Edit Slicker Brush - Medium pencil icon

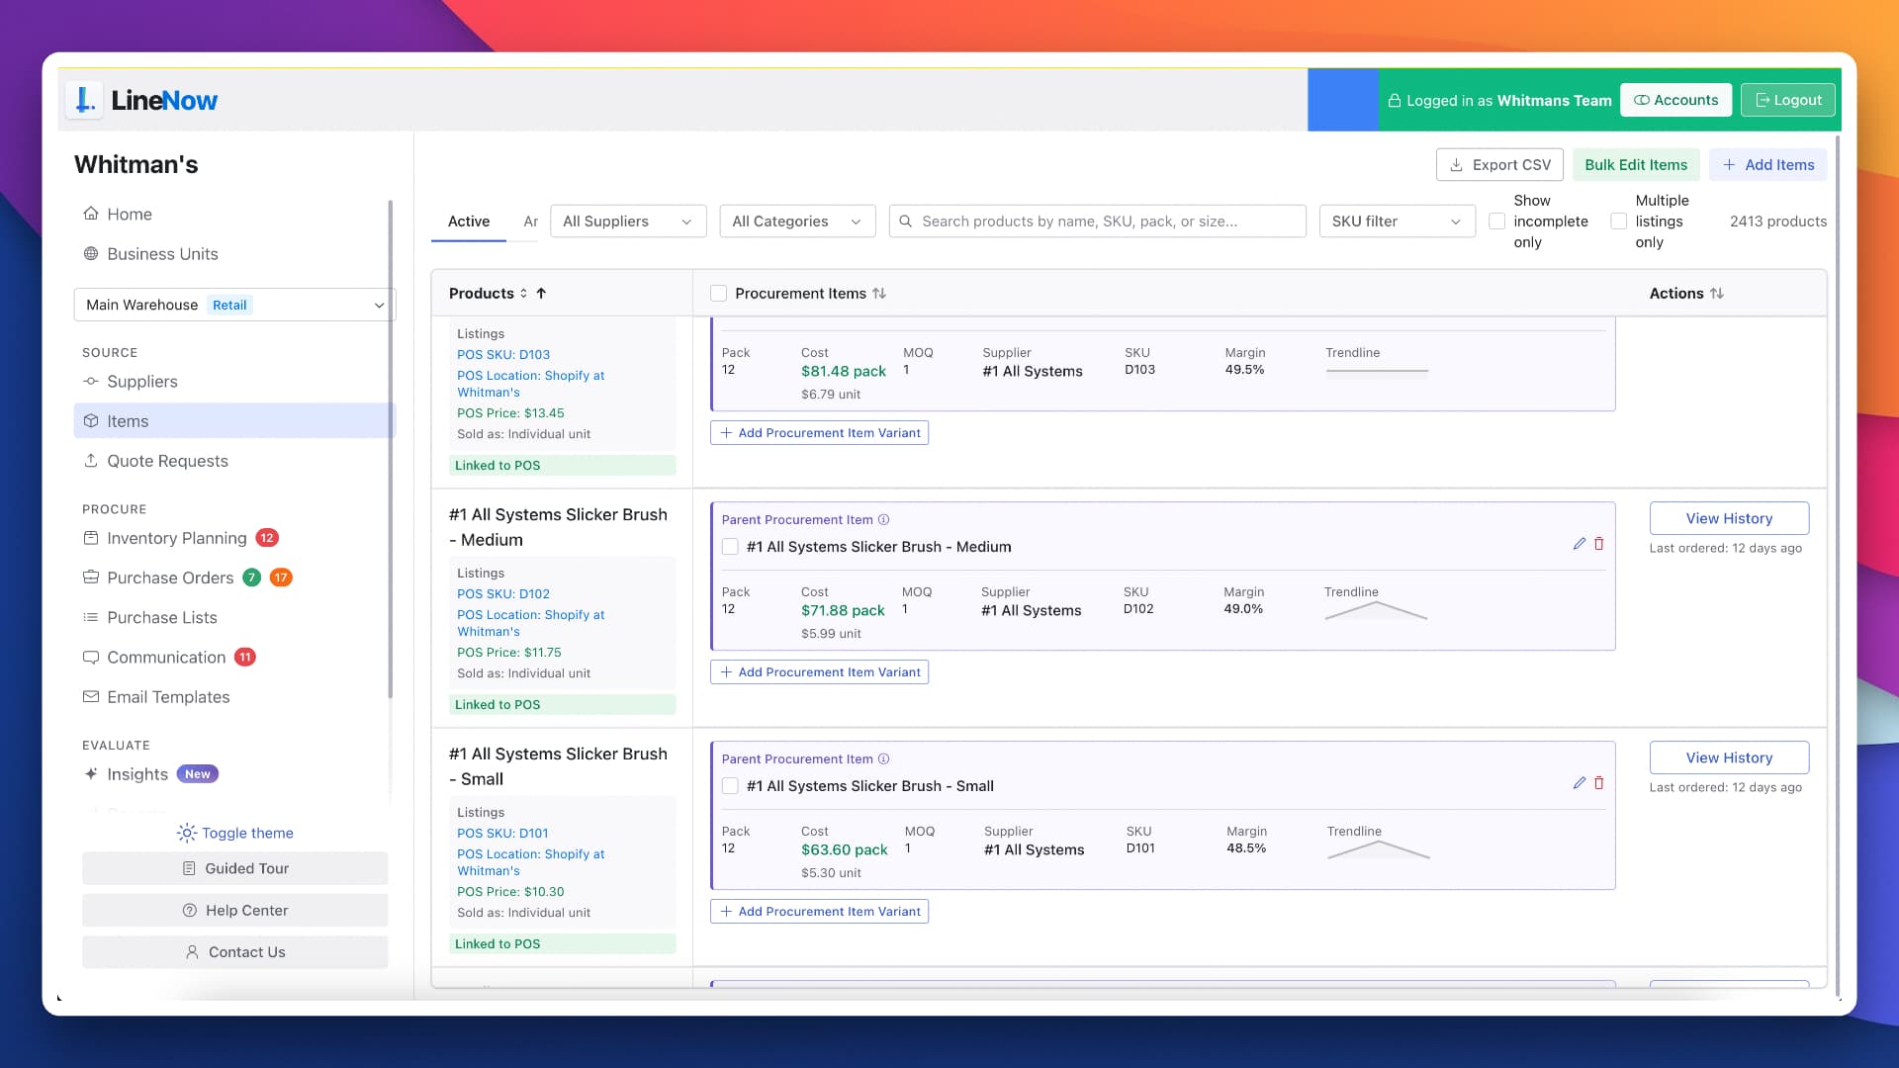[1580, 544]
